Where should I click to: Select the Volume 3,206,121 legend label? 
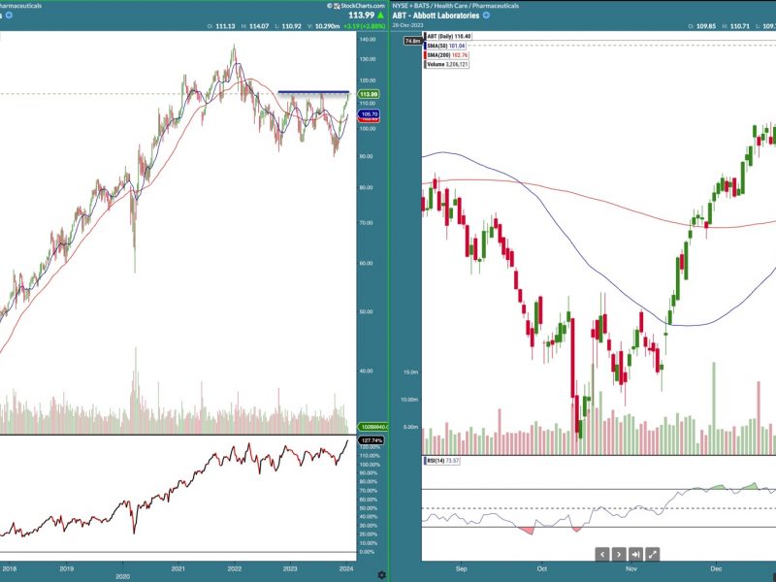pyautogui.click(x=446, y=64)
